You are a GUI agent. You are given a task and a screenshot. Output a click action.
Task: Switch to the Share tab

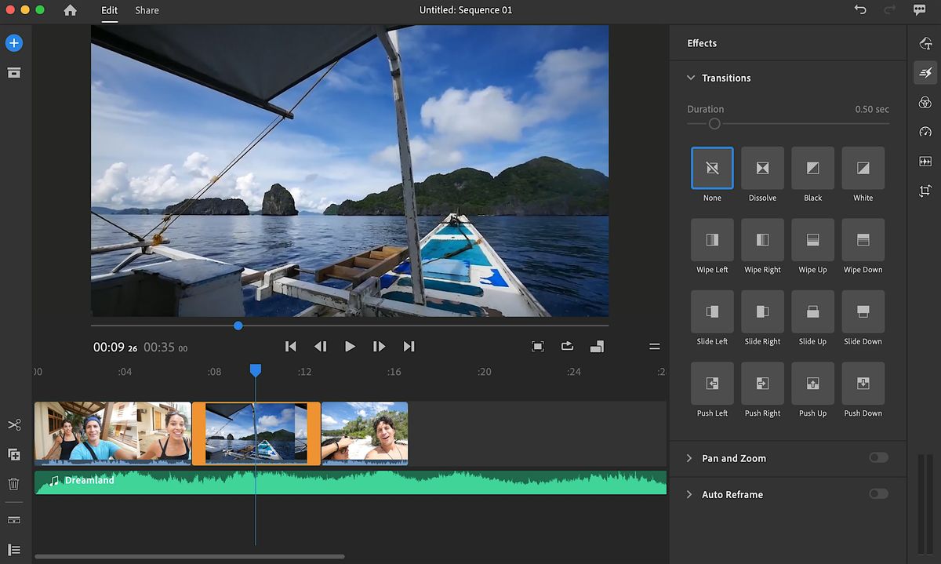[147, 10]
